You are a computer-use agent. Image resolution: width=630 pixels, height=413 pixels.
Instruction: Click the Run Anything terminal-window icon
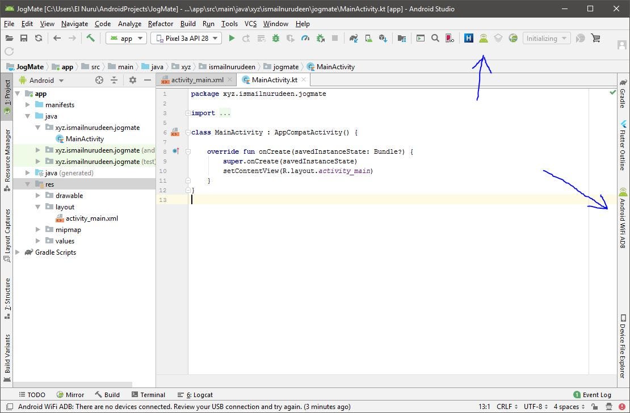(420, 38)
